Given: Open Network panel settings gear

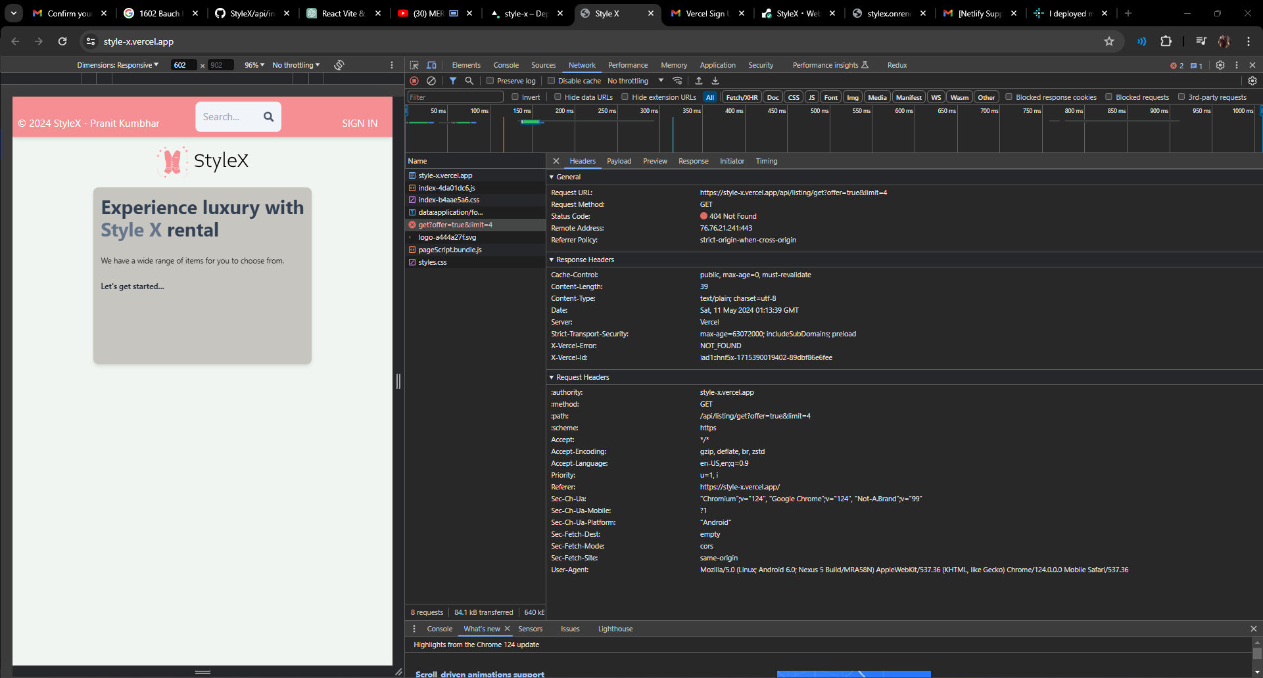Looking at the screenshot, I should tap(1252, 81).
